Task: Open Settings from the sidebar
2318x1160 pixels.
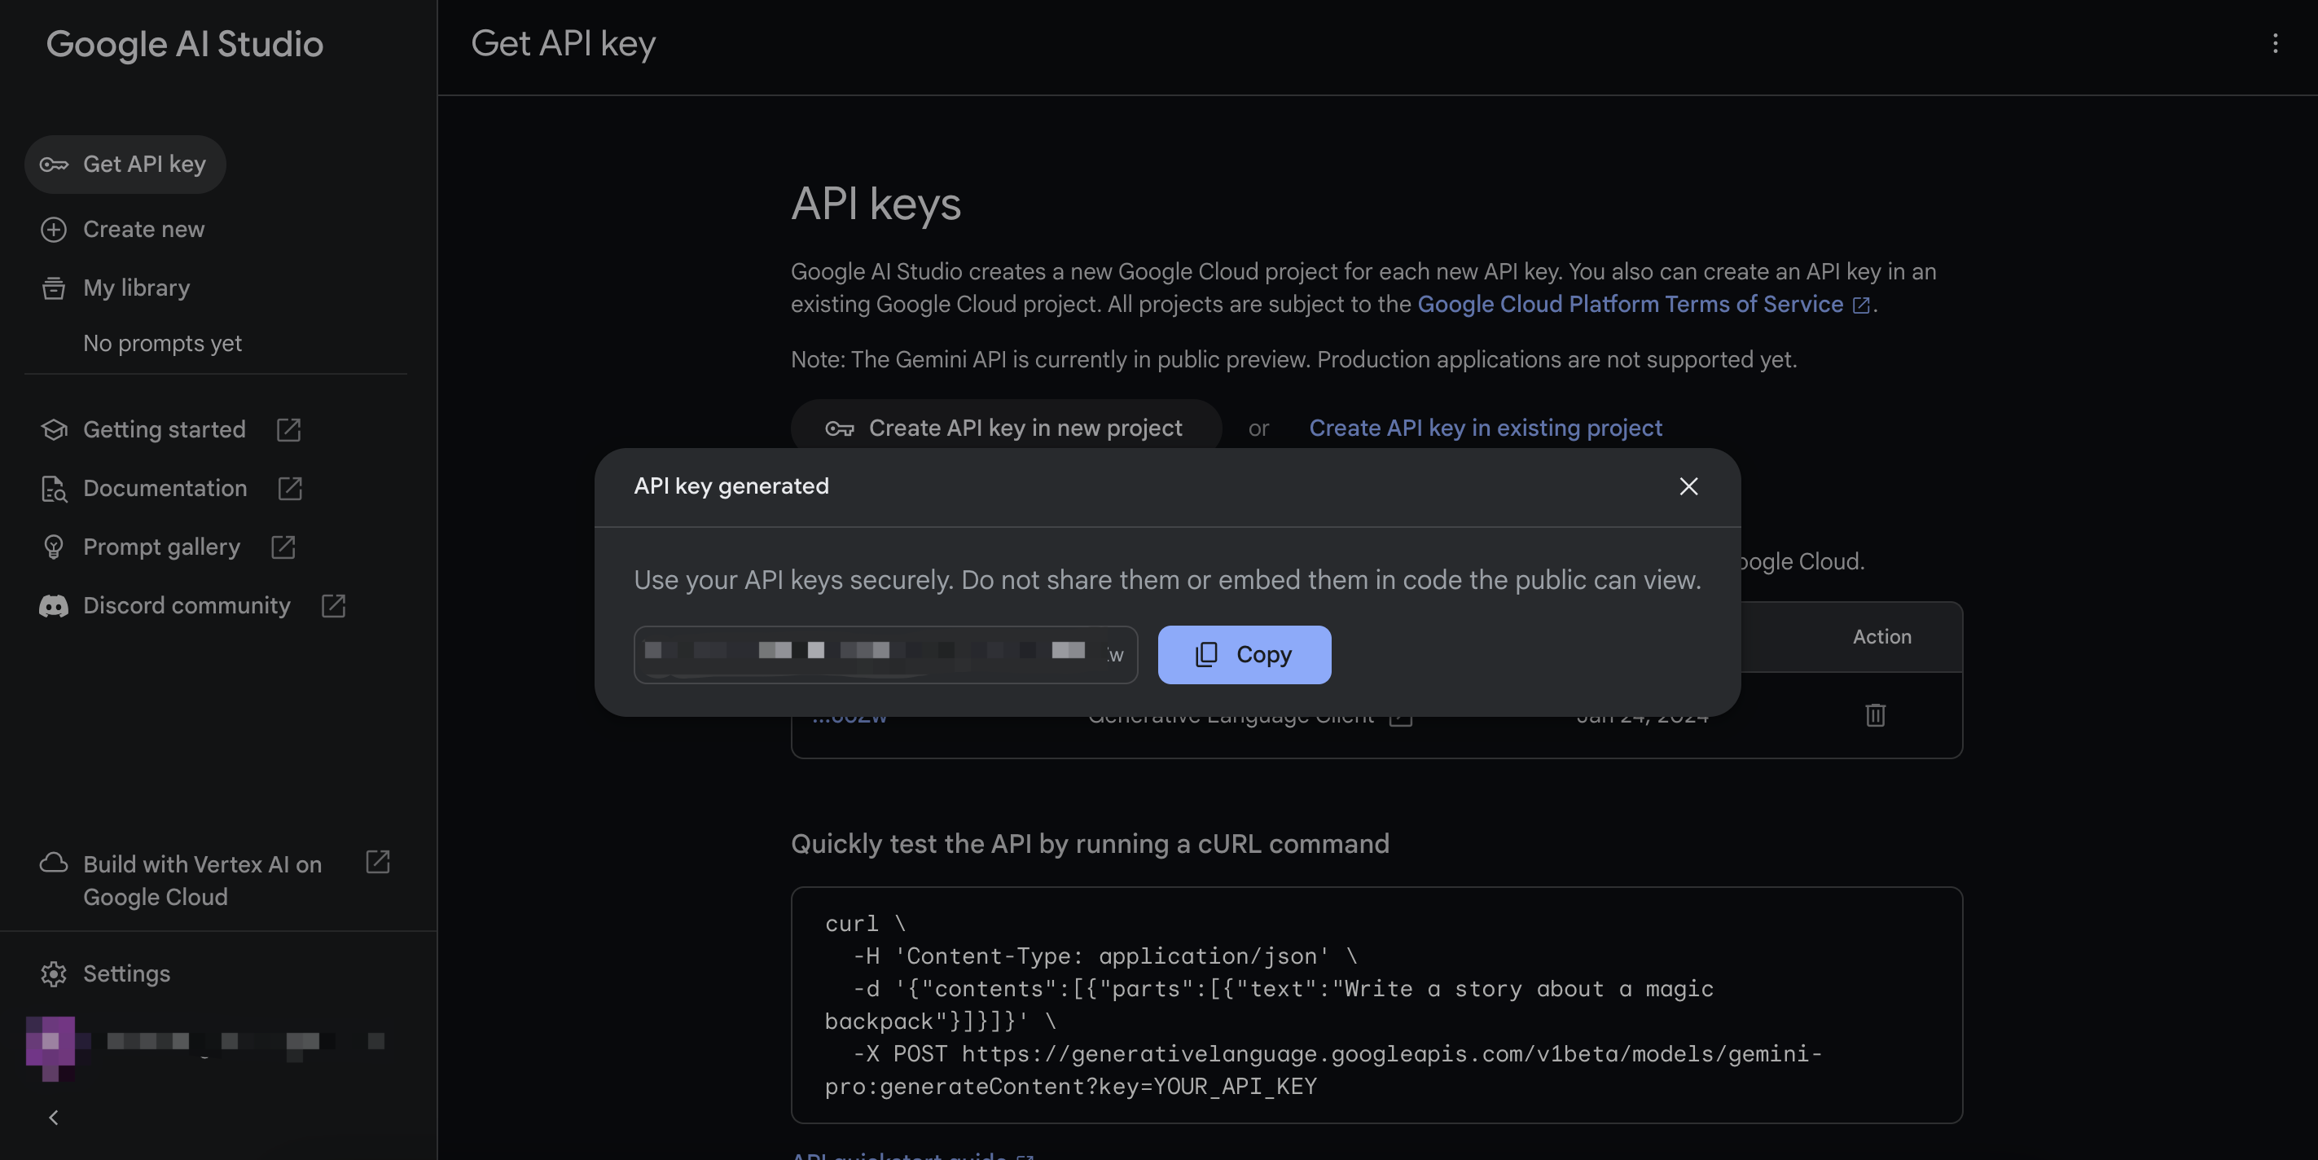Action: click(x=126, y=973)
